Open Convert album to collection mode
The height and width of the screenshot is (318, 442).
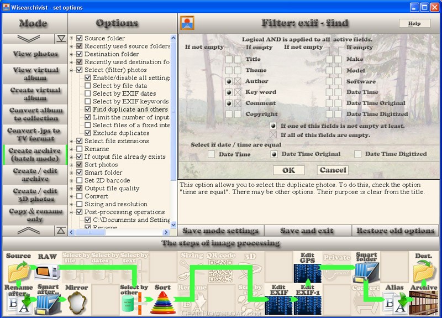point(35,114)
